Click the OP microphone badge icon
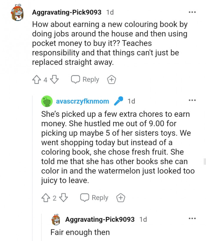The image size is (206, 241). (x=119, y=101)
